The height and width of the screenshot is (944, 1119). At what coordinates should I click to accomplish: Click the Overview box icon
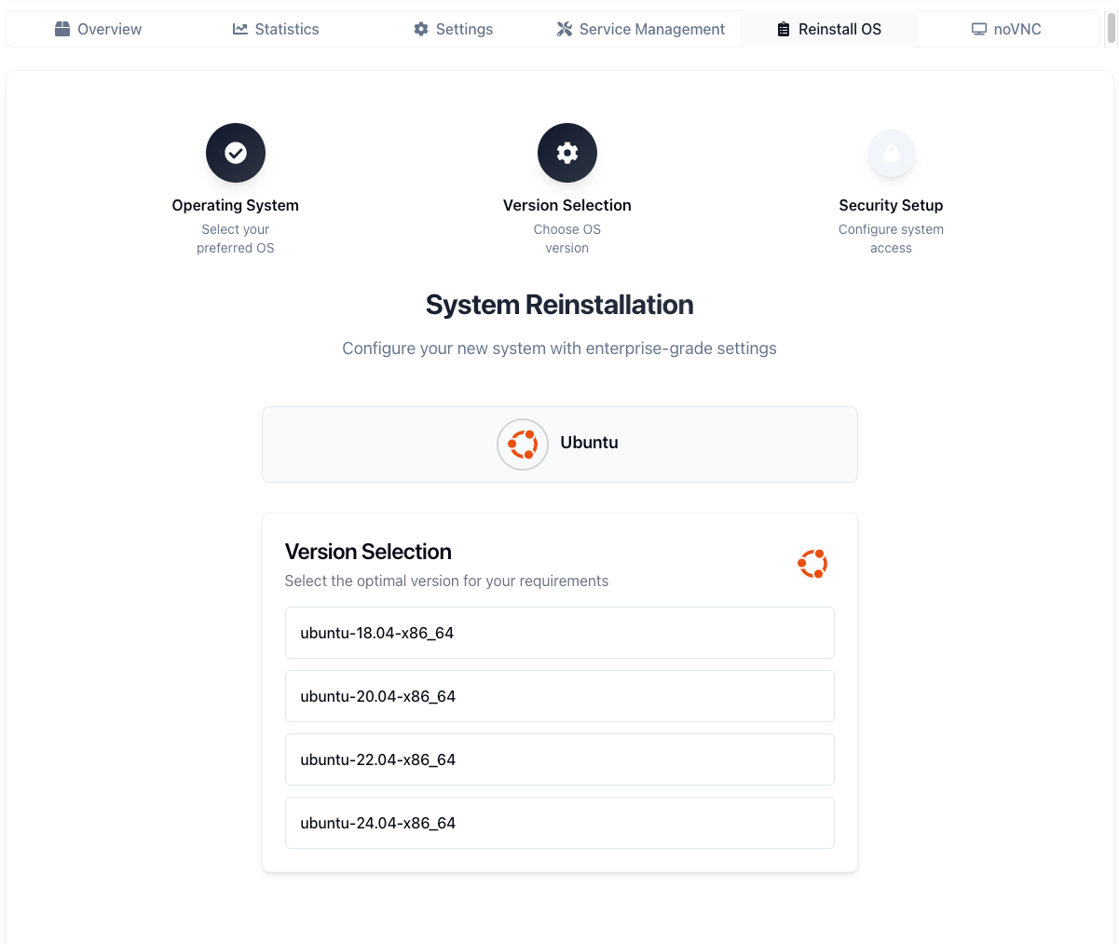click(x=62, y=29)
